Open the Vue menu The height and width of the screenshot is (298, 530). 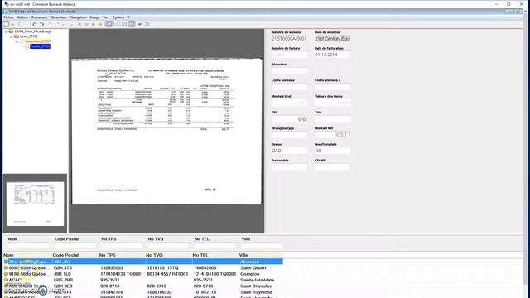pyautogui.click(x=106, y=17)
